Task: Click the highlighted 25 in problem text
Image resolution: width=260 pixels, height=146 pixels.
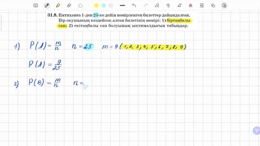Action: pyautogui.click(x=96, y=15)
